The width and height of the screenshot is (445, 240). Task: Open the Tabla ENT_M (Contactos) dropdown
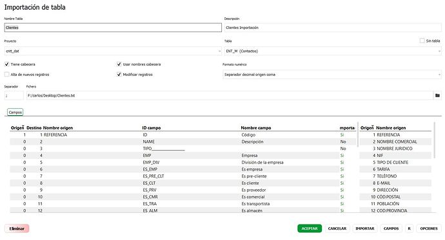tap(333, 51)
